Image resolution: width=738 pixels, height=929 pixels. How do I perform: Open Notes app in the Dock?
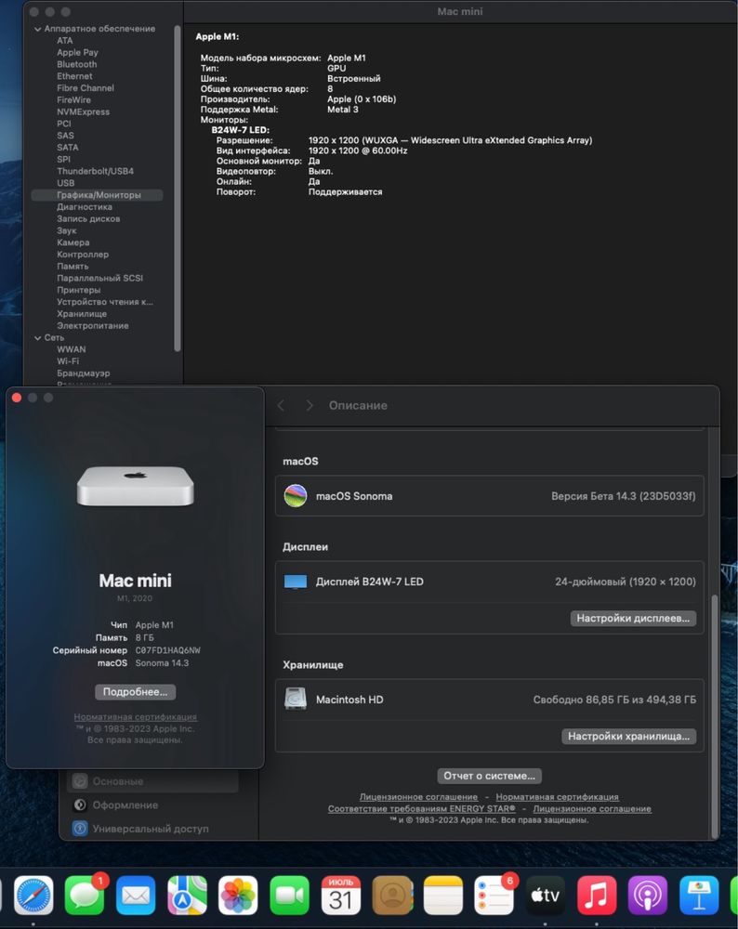pyautogui.click(x=442, y=896)
